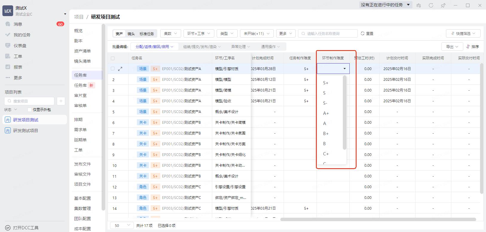Switch to the 镜头 tab

(131, 34)
